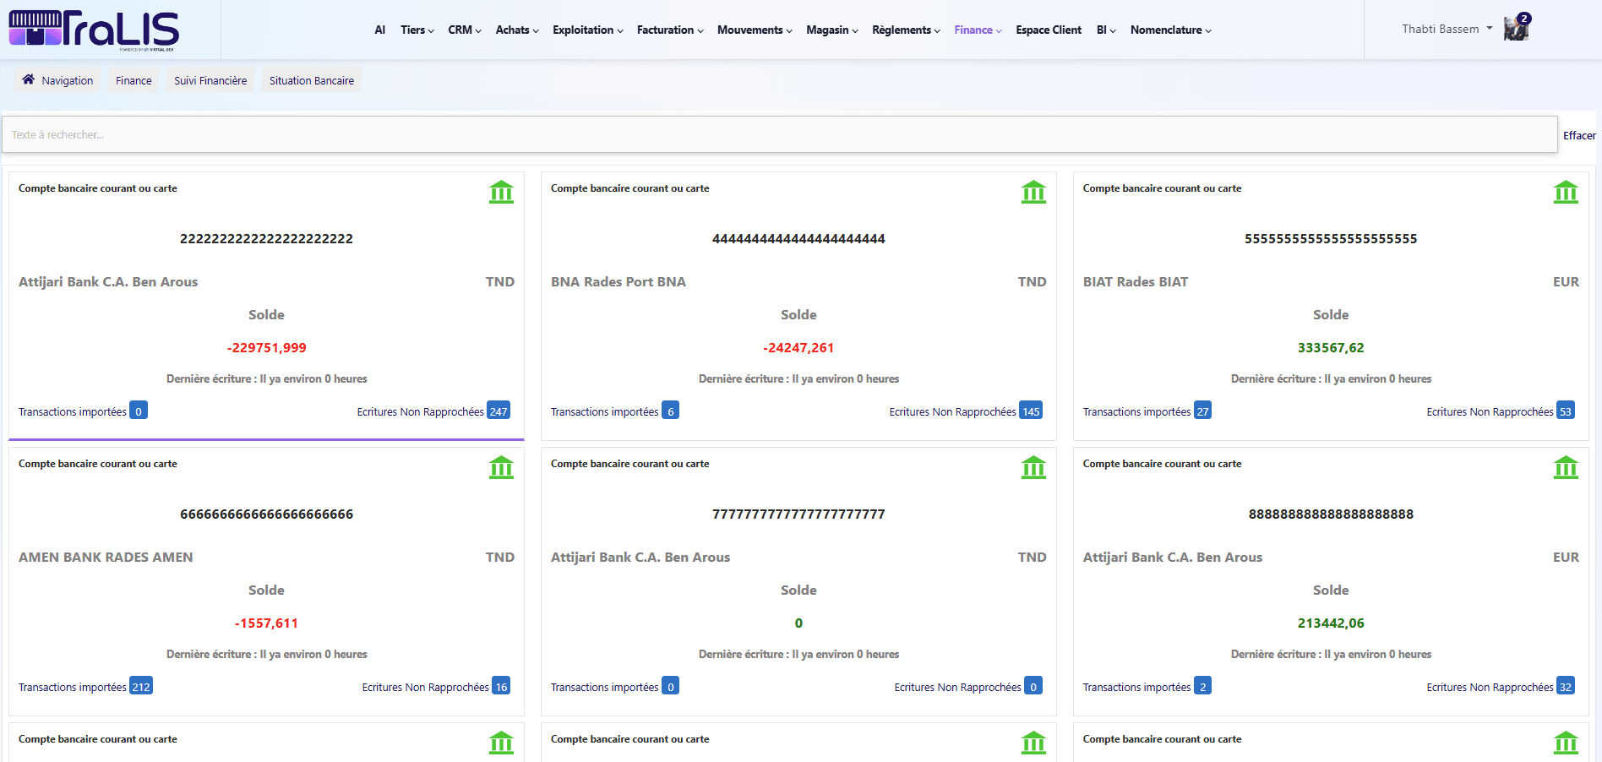This screenshot has width=1602, height=762.
Task: Click balance -24247,261
Action: click(798, 347)
